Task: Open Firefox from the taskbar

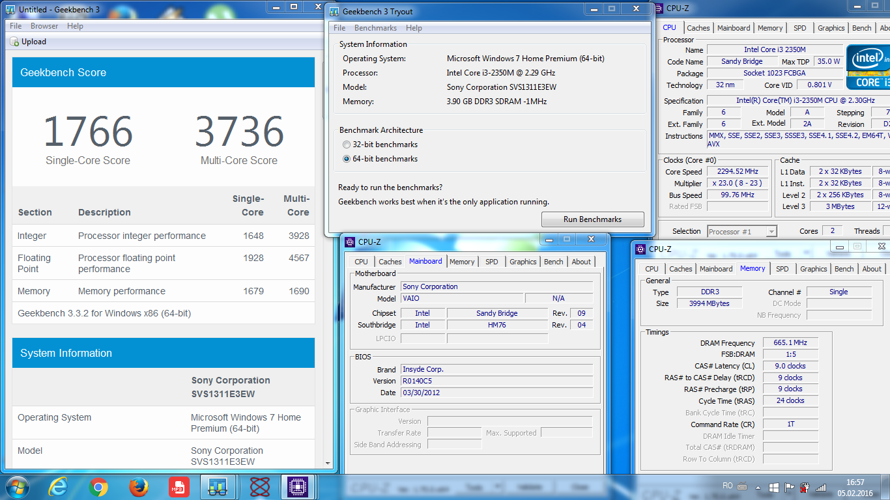Action: tap(138, 487)
